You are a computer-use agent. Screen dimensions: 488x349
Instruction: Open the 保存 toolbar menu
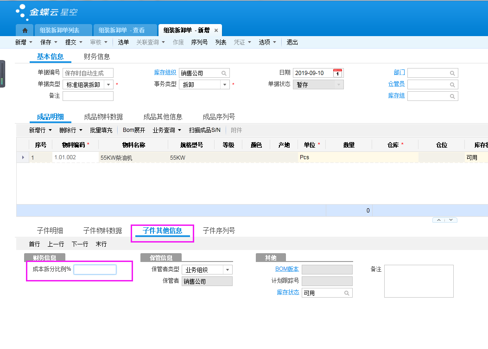pos(49,42)
